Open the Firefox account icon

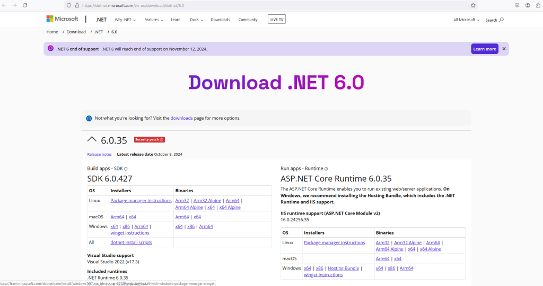pos(528,5)
